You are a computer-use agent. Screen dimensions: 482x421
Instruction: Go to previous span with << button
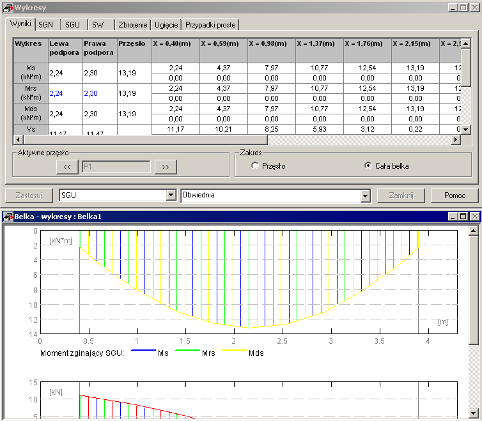(x=67, y=167)
